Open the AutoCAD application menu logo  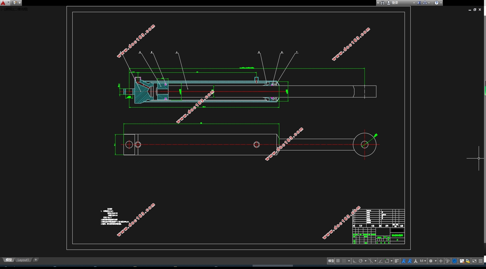coord(3,3)
